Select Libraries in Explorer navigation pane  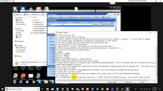click(19, 29)
